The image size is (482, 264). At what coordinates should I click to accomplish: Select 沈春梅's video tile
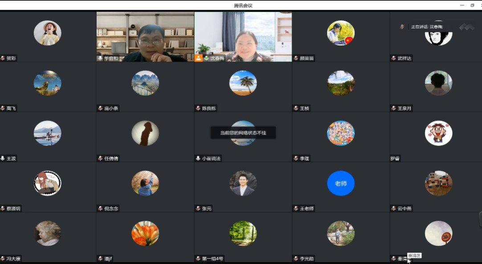(243, 36)
